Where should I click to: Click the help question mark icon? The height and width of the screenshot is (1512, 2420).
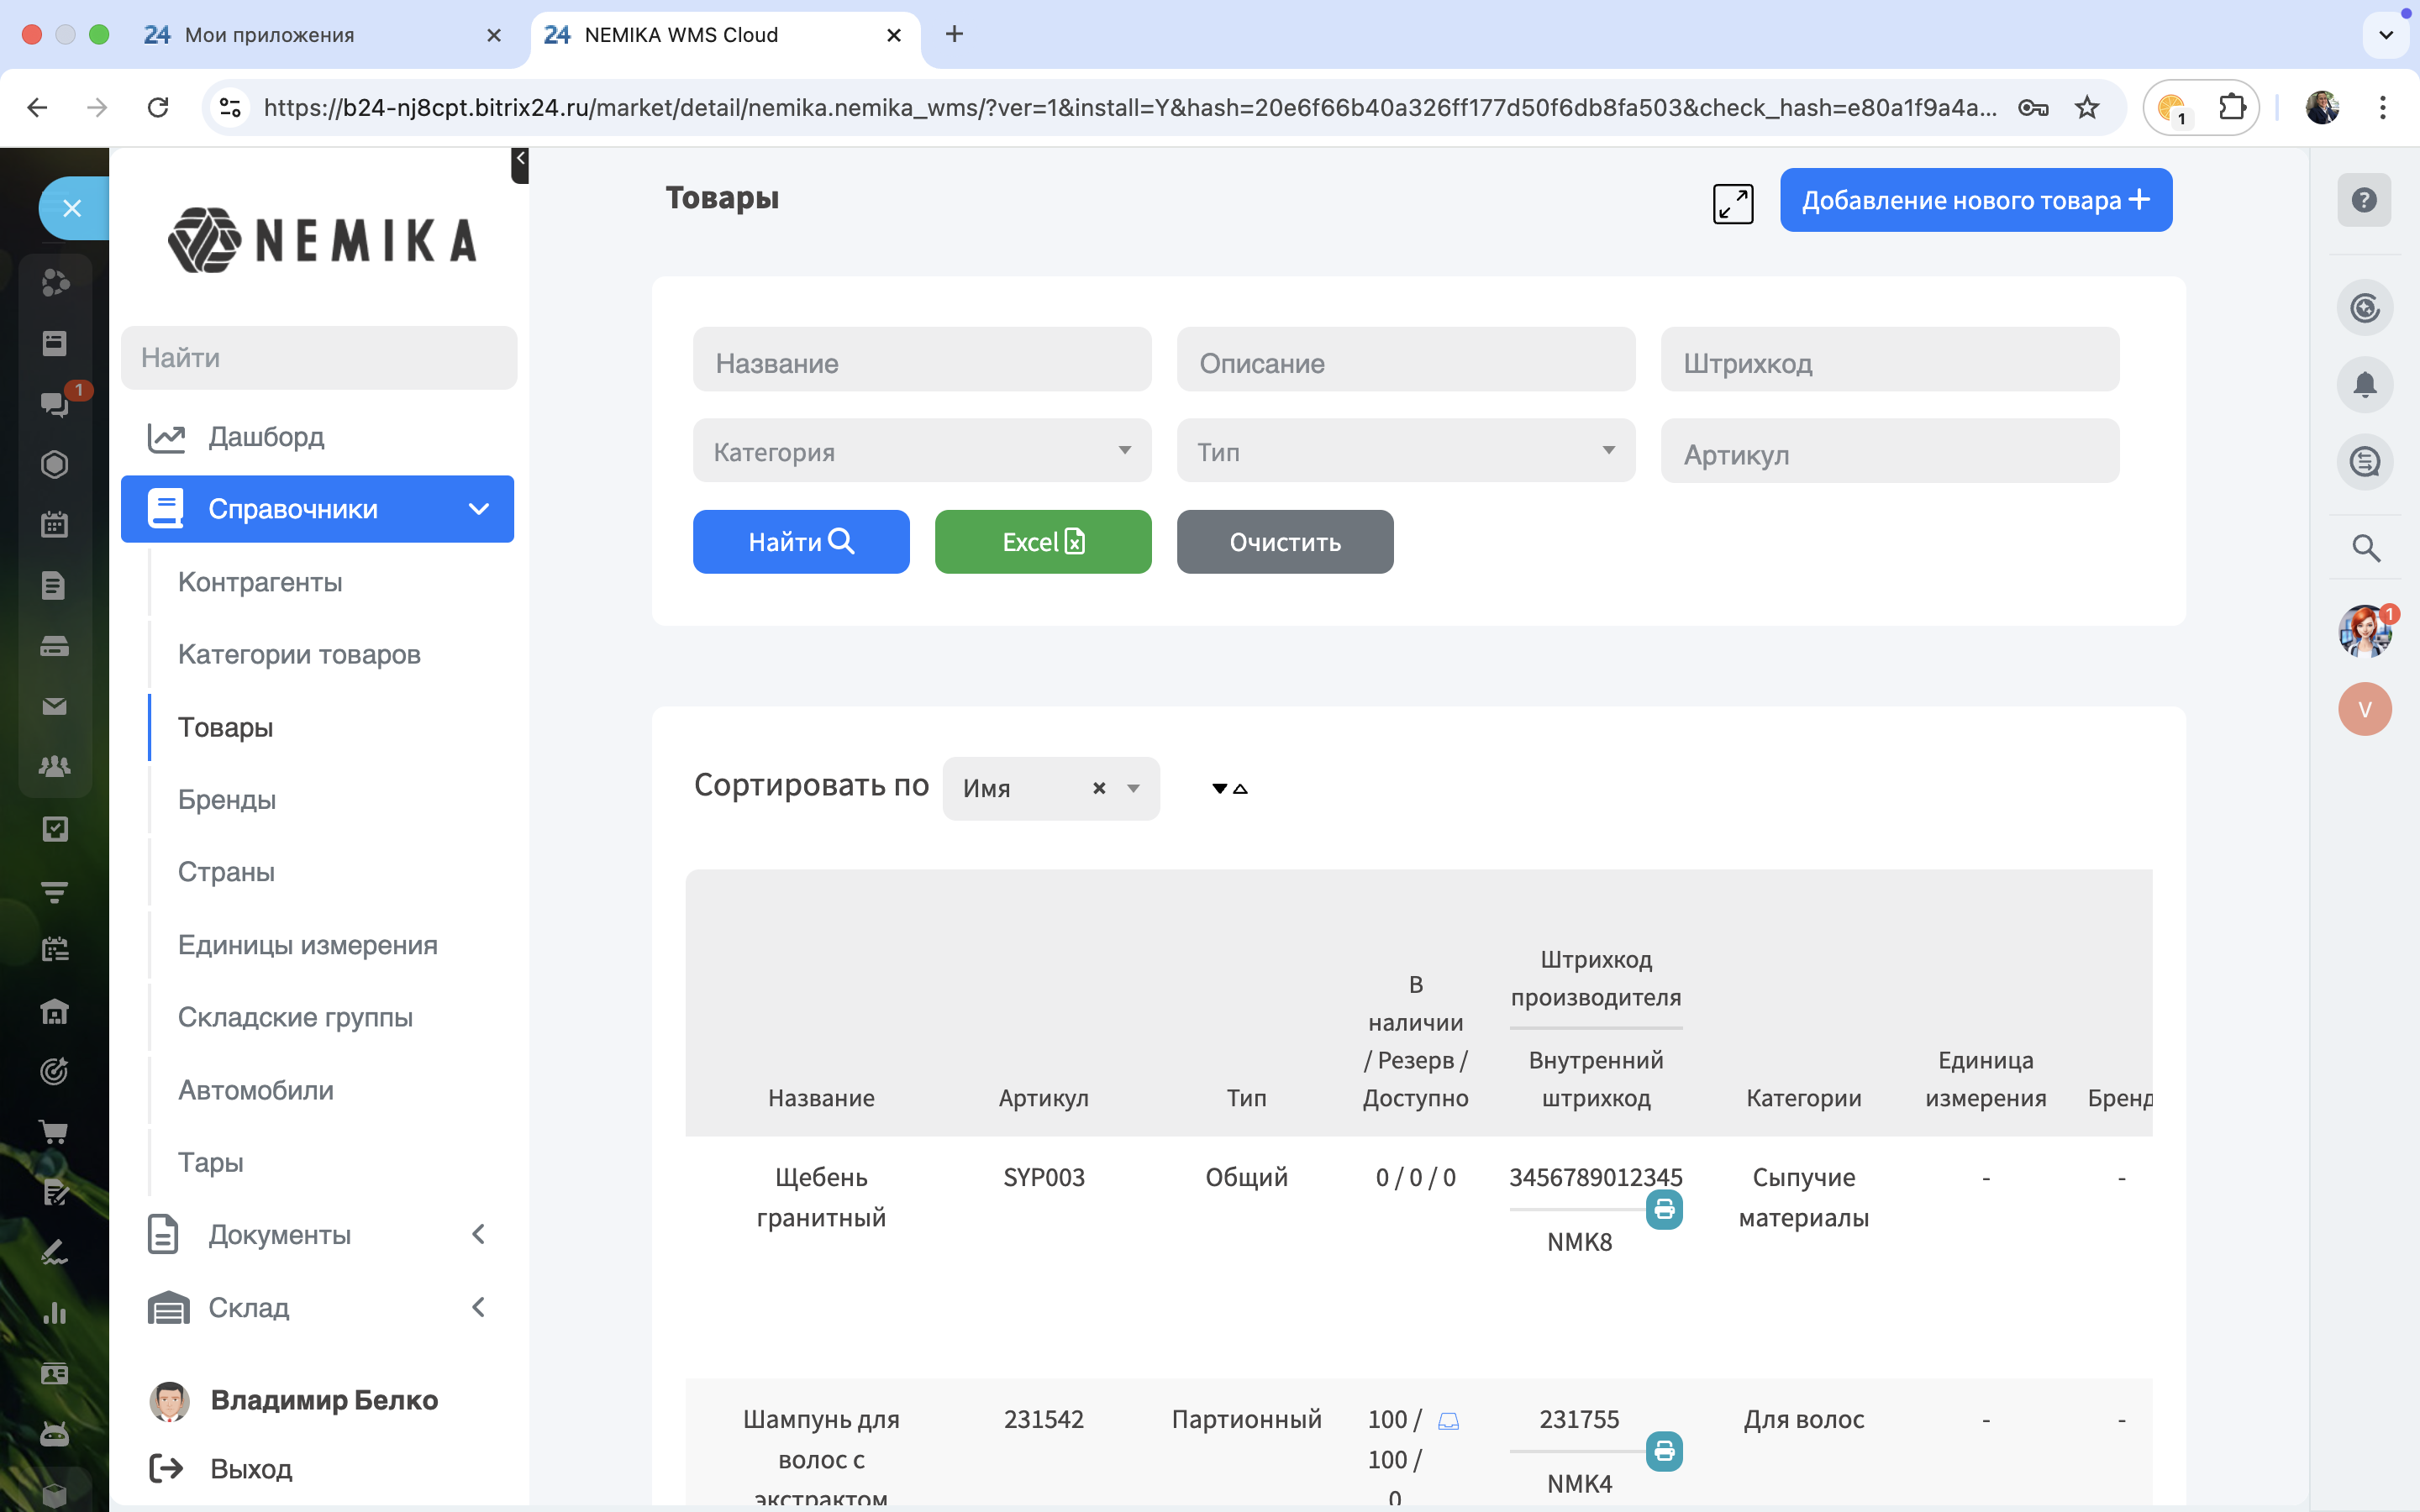pos(2364,200)
